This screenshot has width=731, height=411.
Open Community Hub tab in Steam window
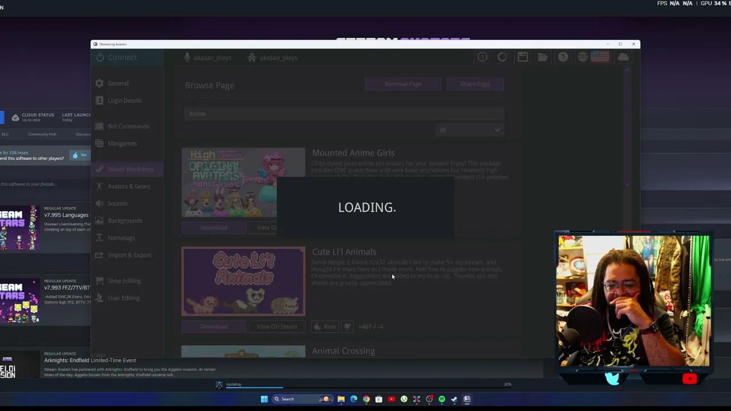coord(42,134)
